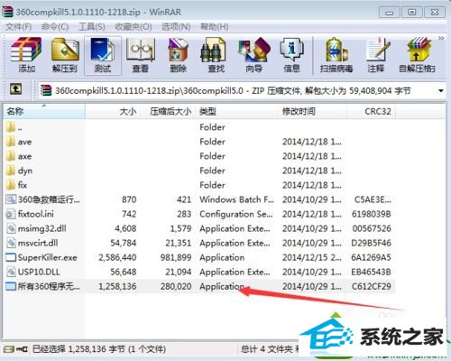The image size is (451, 361).
Task: Click the CRC32 value 6198039B
Action: 372,214
